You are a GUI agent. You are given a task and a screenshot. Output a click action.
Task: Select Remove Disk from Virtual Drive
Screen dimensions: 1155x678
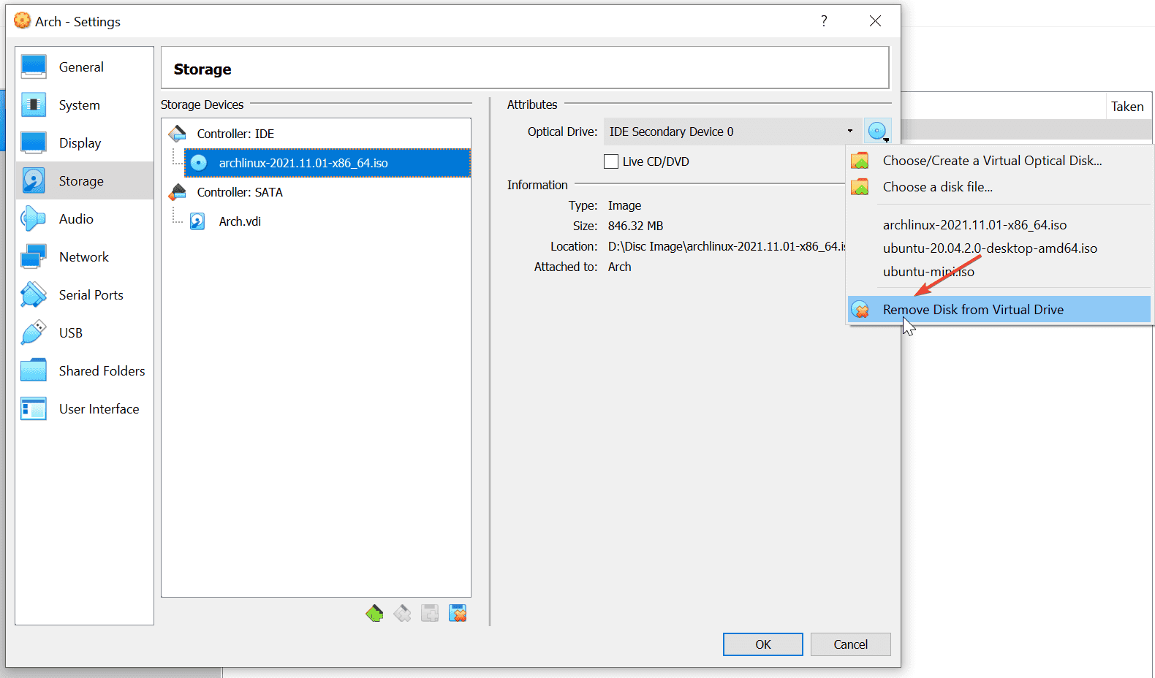[999, 310]
